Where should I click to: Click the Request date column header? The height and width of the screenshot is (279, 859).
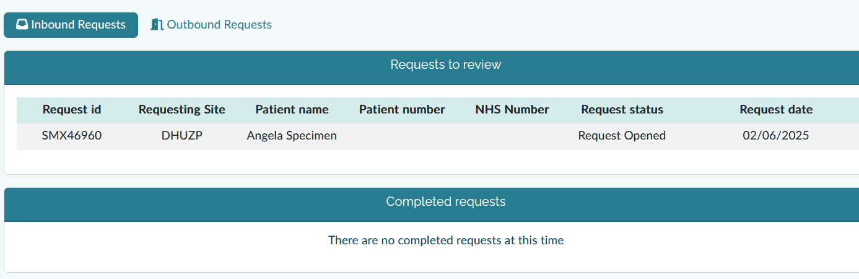tap(776, 110)
